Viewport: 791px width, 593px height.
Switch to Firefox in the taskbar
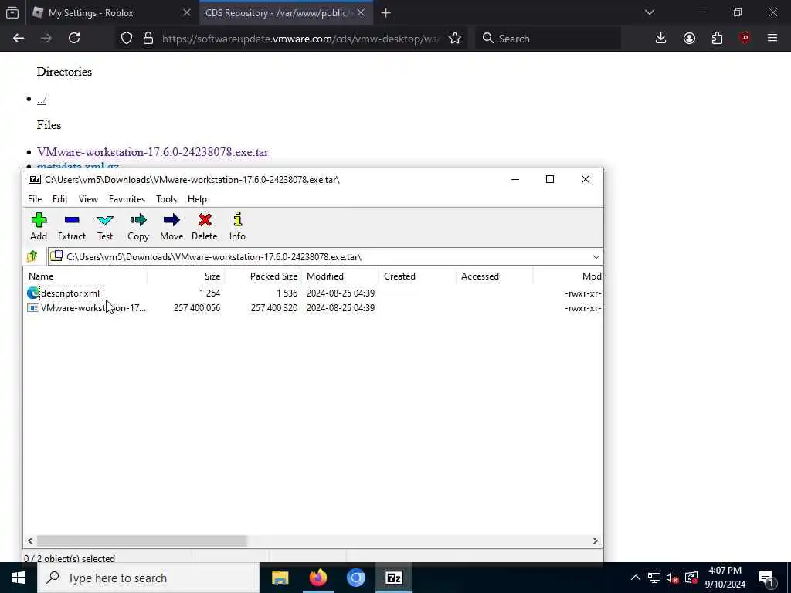[x=317, y=578]
